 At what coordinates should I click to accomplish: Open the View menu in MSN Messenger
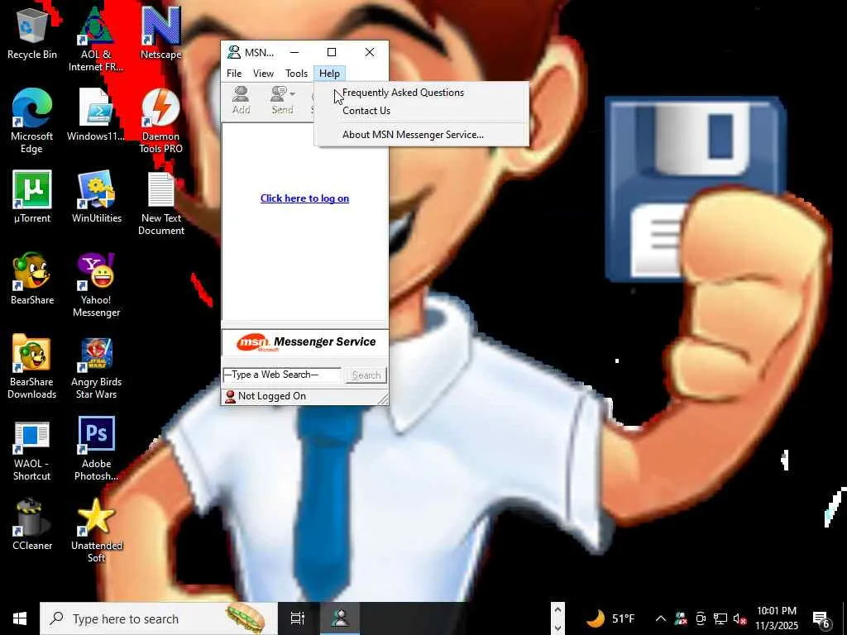click(264, 74)
